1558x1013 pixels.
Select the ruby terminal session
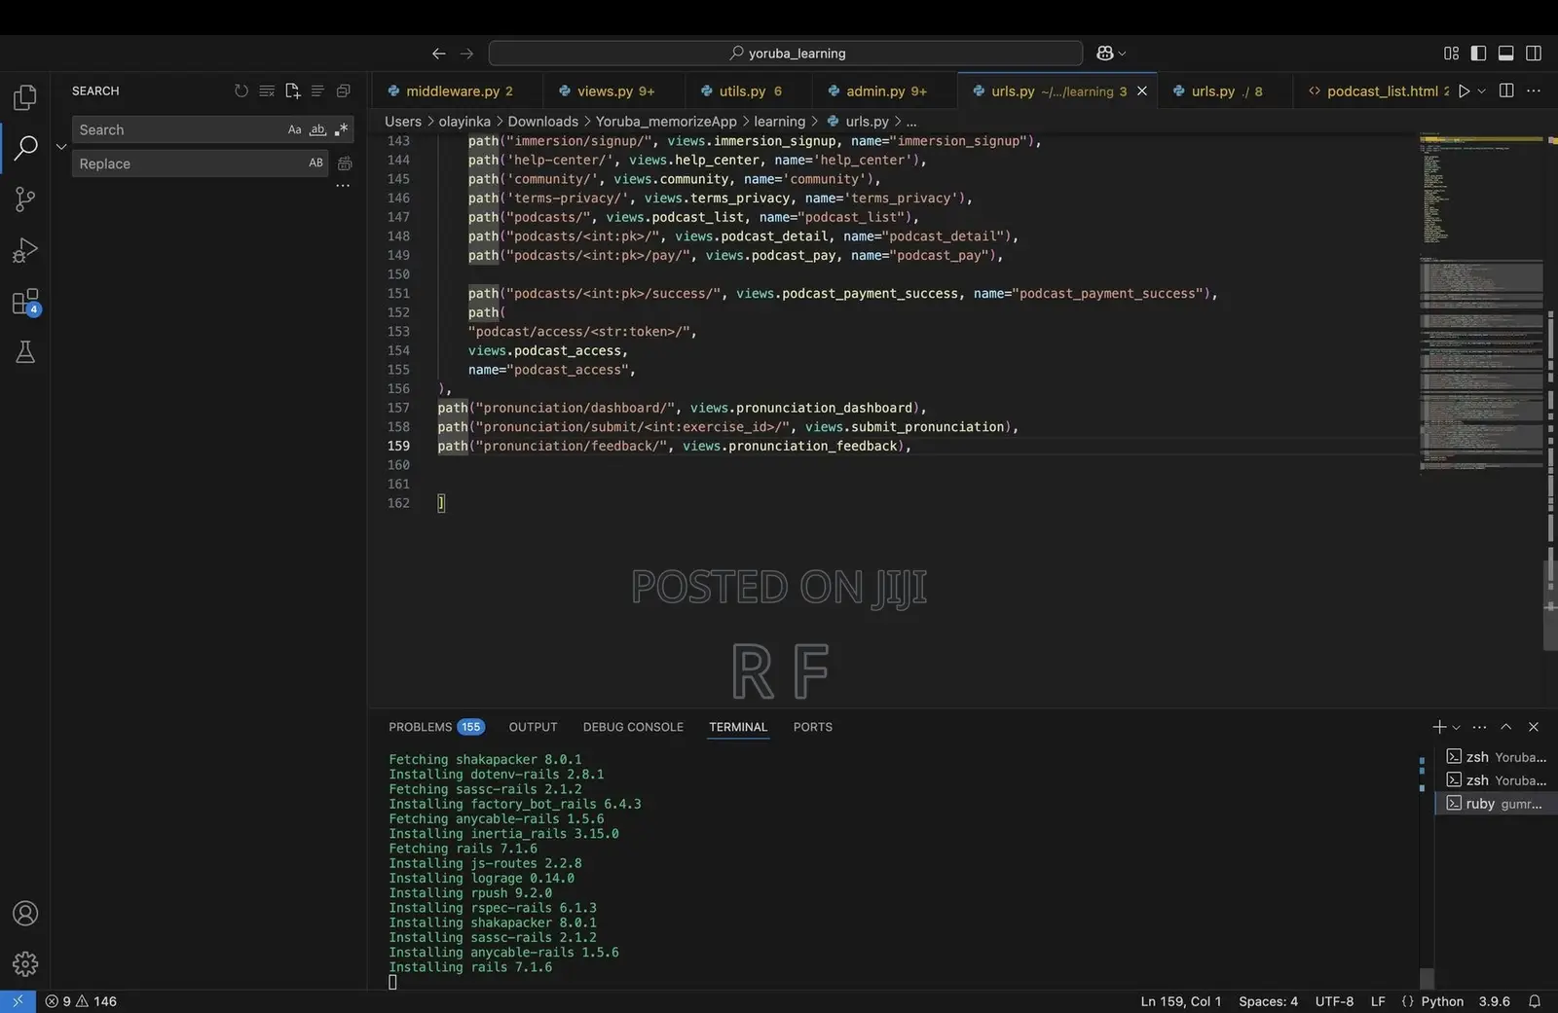tap(1497, 804)
